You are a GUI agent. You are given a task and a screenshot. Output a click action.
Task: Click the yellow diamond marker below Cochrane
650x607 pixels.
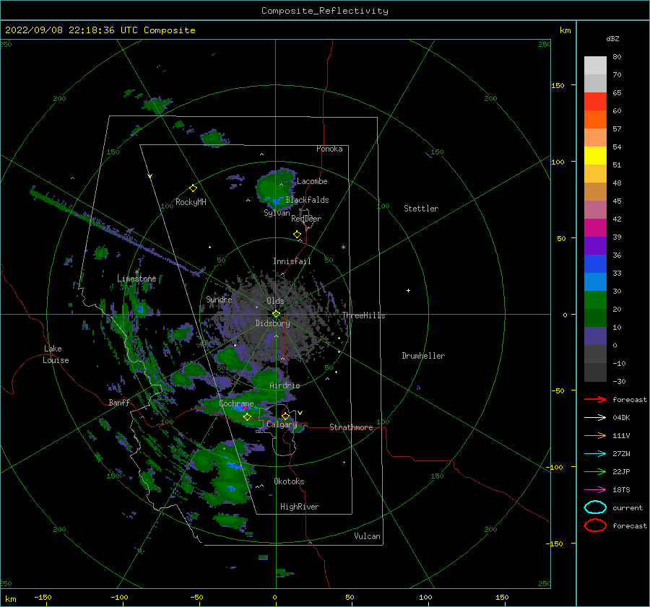point(247,417)
